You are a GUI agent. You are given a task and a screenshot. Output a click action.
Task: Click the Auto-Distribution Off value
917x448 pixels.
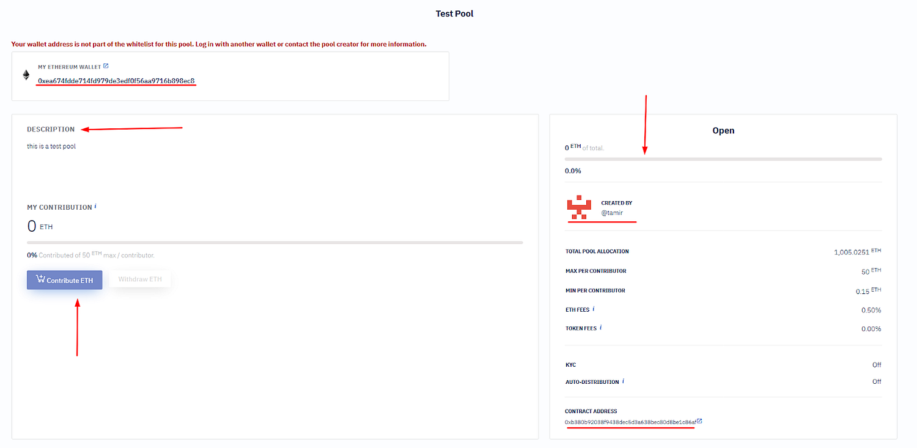coord(877,382)
